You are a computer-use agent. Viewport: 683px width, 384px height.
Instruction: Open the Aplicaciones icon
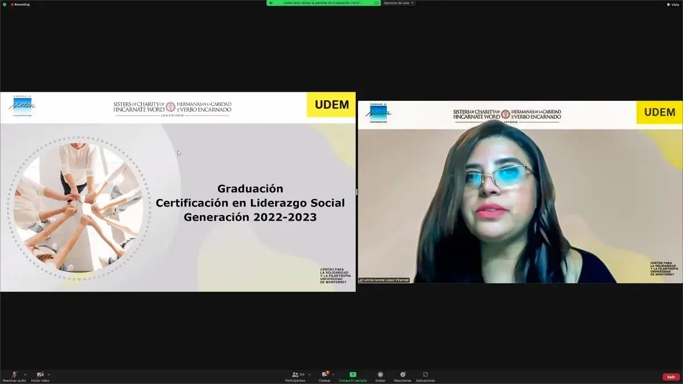[426, 374]
